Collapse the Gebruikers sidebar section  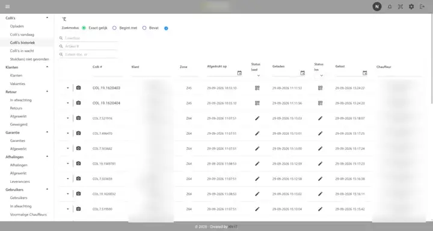tap(47, 189)
